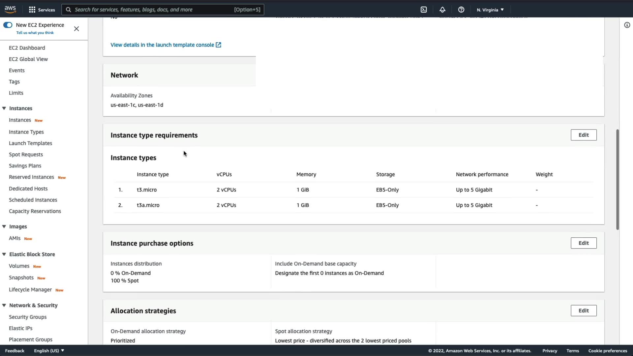Edit Instance type requirements
Viewport: 633px width, 356px height.
pyautogui.click(x=583, y=135)
